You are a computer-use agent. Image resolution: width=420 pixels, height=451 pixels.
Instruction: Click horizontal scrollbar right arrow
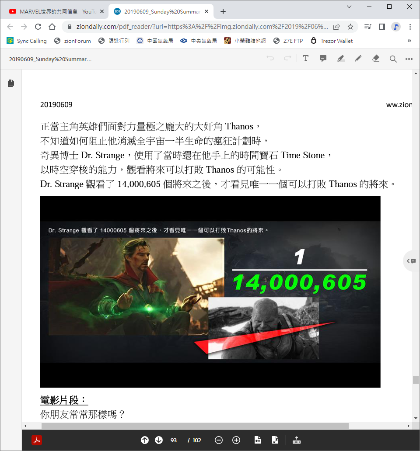pos(409,426)
